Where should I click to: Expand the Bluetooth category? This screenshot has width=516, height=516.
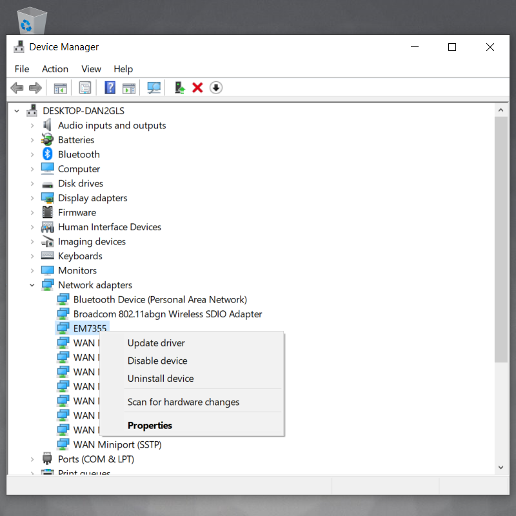point(32,155)
